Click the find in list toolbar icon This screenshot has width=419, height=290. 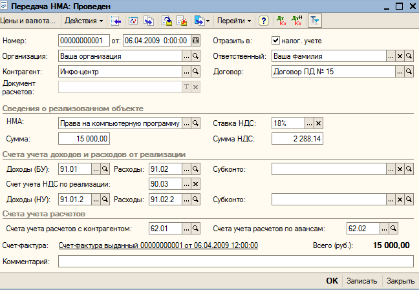coord(116,21)
